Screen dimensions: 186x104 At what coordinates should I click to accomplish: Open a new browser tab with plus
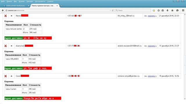pyautogui.click(x=62, y=6)
